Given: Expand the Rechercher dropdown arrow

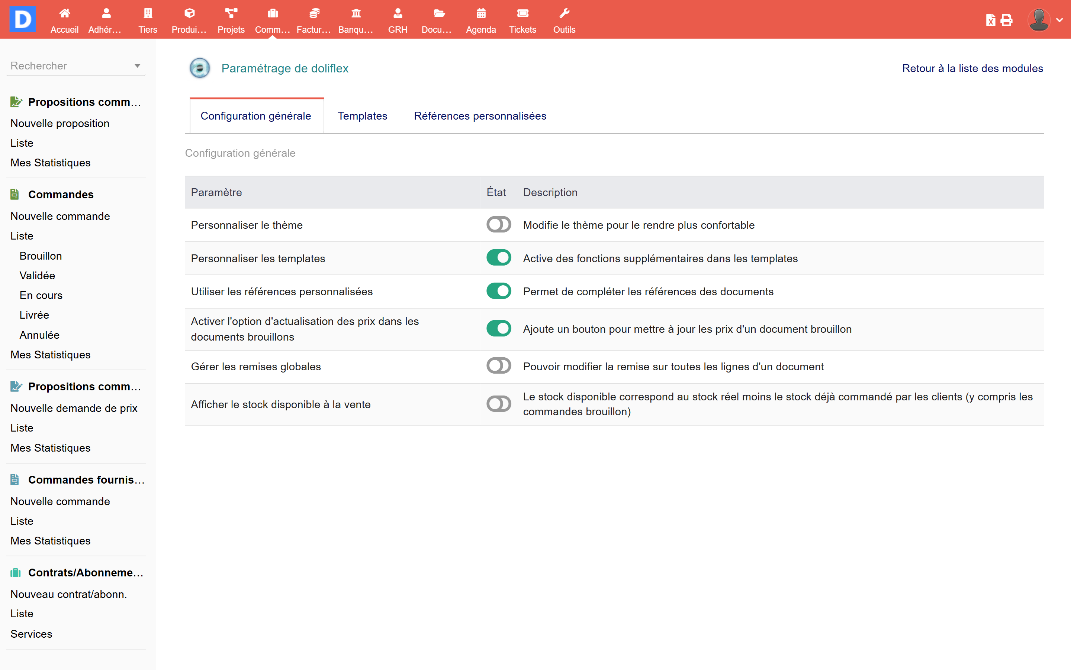Looking at the screenshot, I should click(137, 66).
